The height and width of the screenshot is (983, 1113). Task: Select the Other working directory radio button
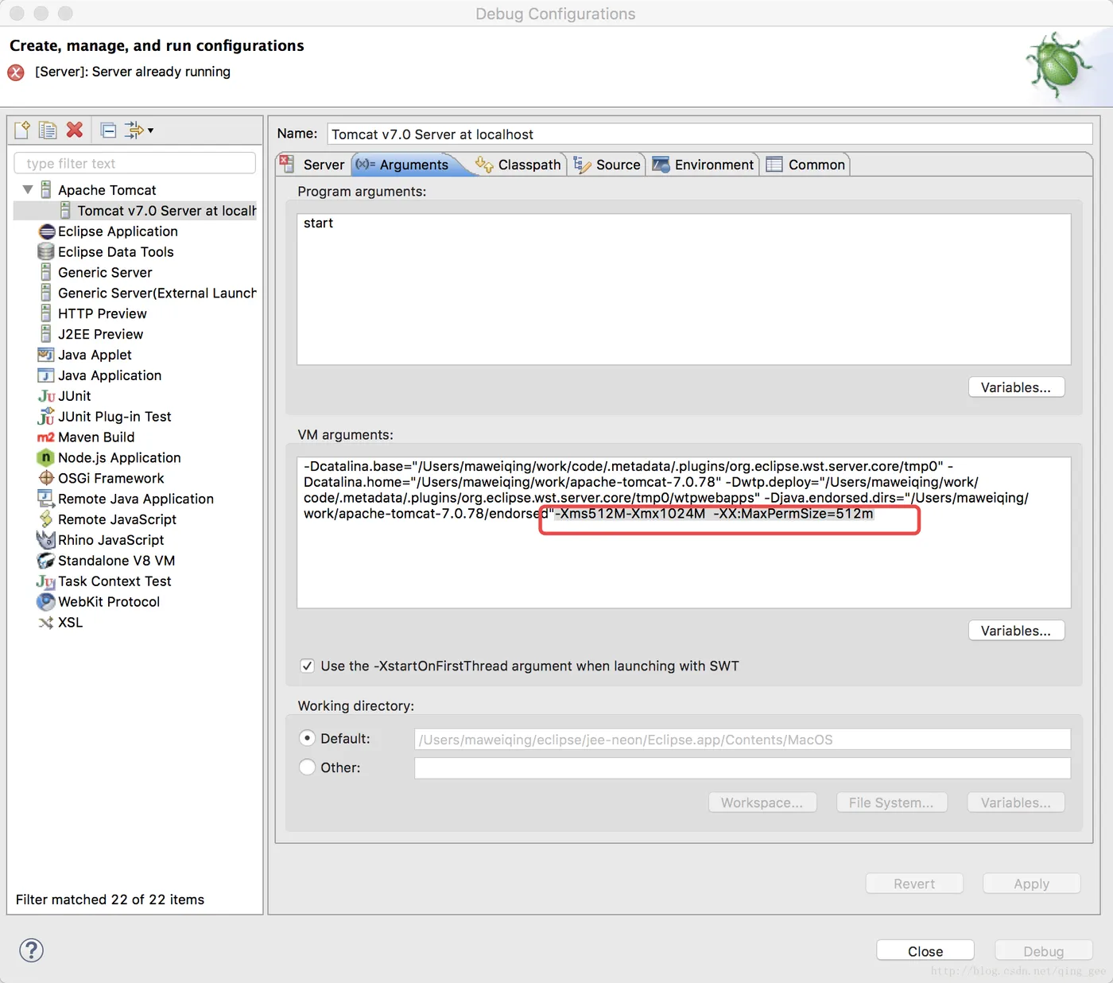pyautogui.click(x=308, y=767)
